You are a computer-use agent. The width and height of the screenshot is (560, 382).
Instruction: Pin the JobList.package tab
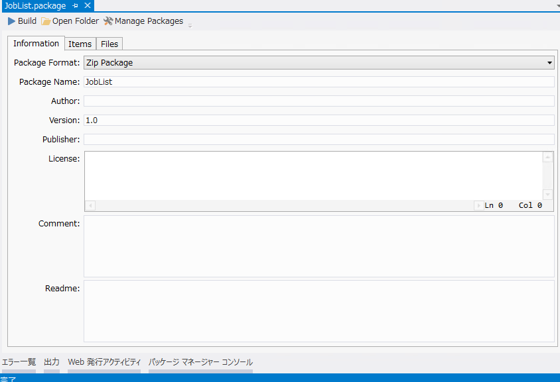click(75, 6)
